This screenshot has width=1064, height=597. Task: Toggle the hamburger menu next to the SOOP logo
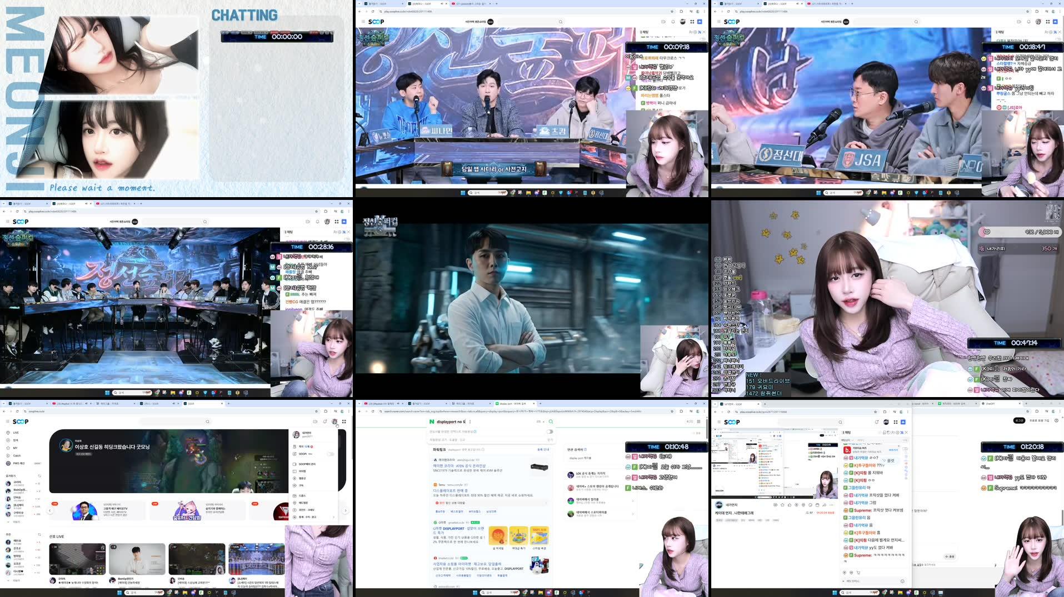[x=7, y=421]
